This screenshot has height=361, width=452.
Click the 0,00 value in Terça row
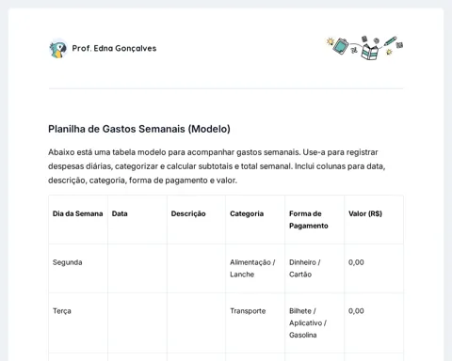(x=356, y=311)
